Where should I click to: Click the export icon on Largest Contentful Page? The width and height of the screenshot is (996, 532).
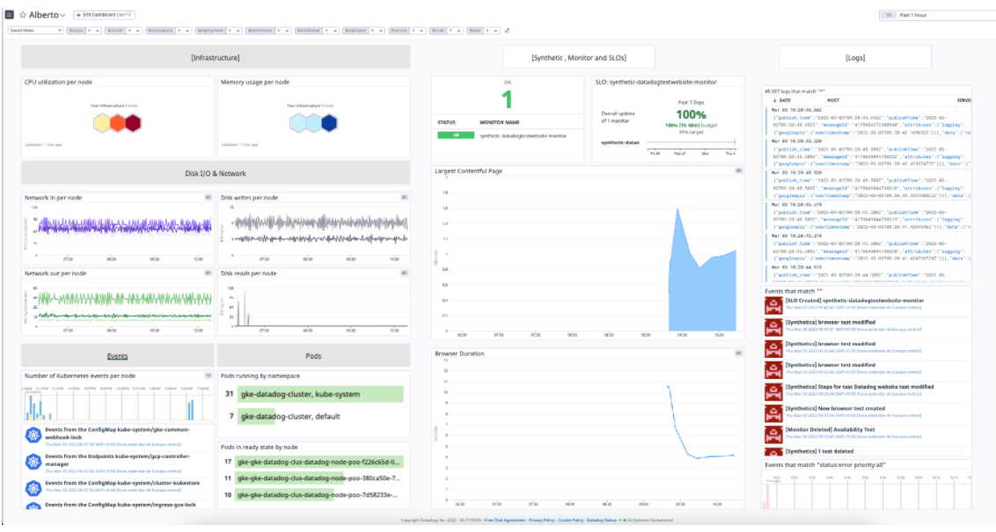tap(738, 172)
